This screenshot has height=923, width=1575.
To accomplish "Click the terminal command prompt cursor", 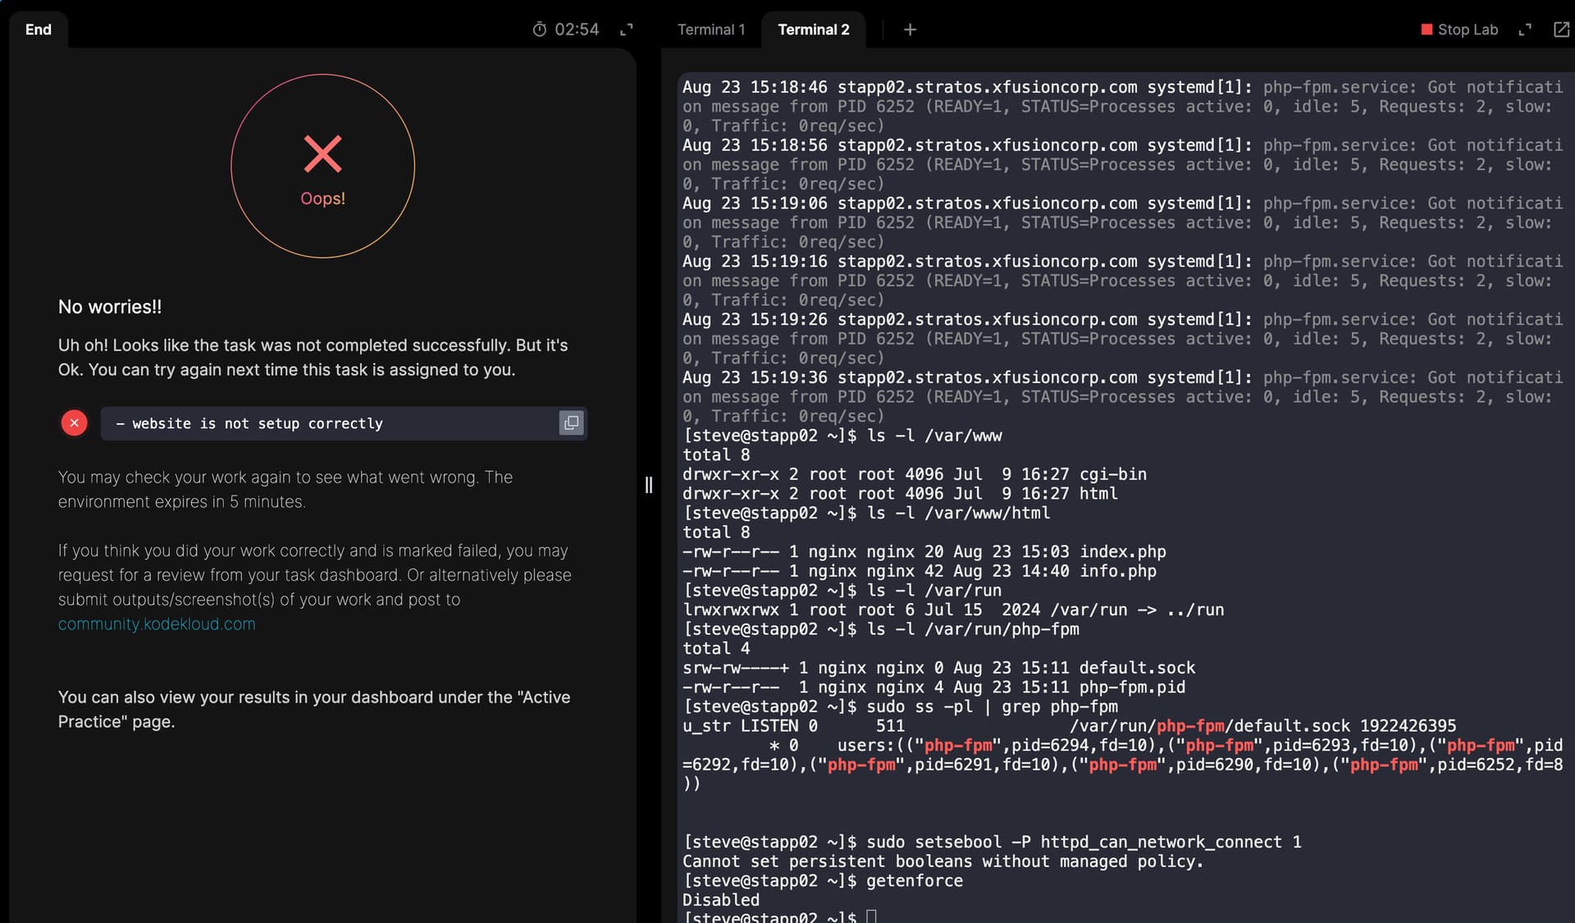I will pyautogui.click(x=871, y=916).
